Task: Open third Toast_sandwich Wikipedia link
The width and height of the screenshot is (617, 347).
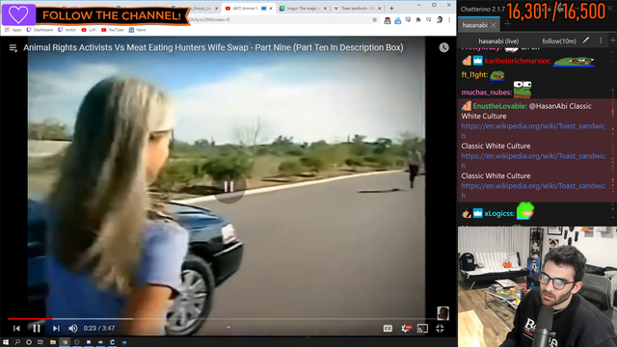Action: pos(533,191)
